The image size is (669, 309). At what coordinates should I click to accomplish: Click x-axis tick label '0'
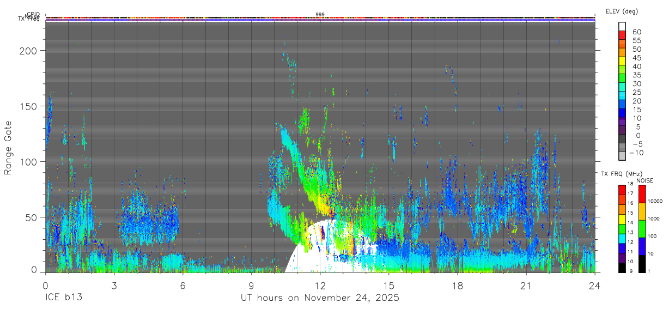click(x=45, y=285)
